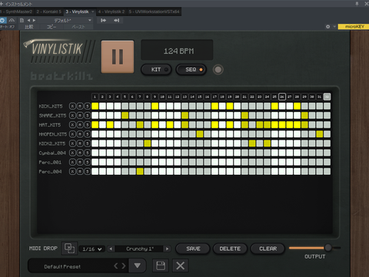Click the Crunchy 1 pattern name field
369x277 pixels.
click(x=139, y=249)
